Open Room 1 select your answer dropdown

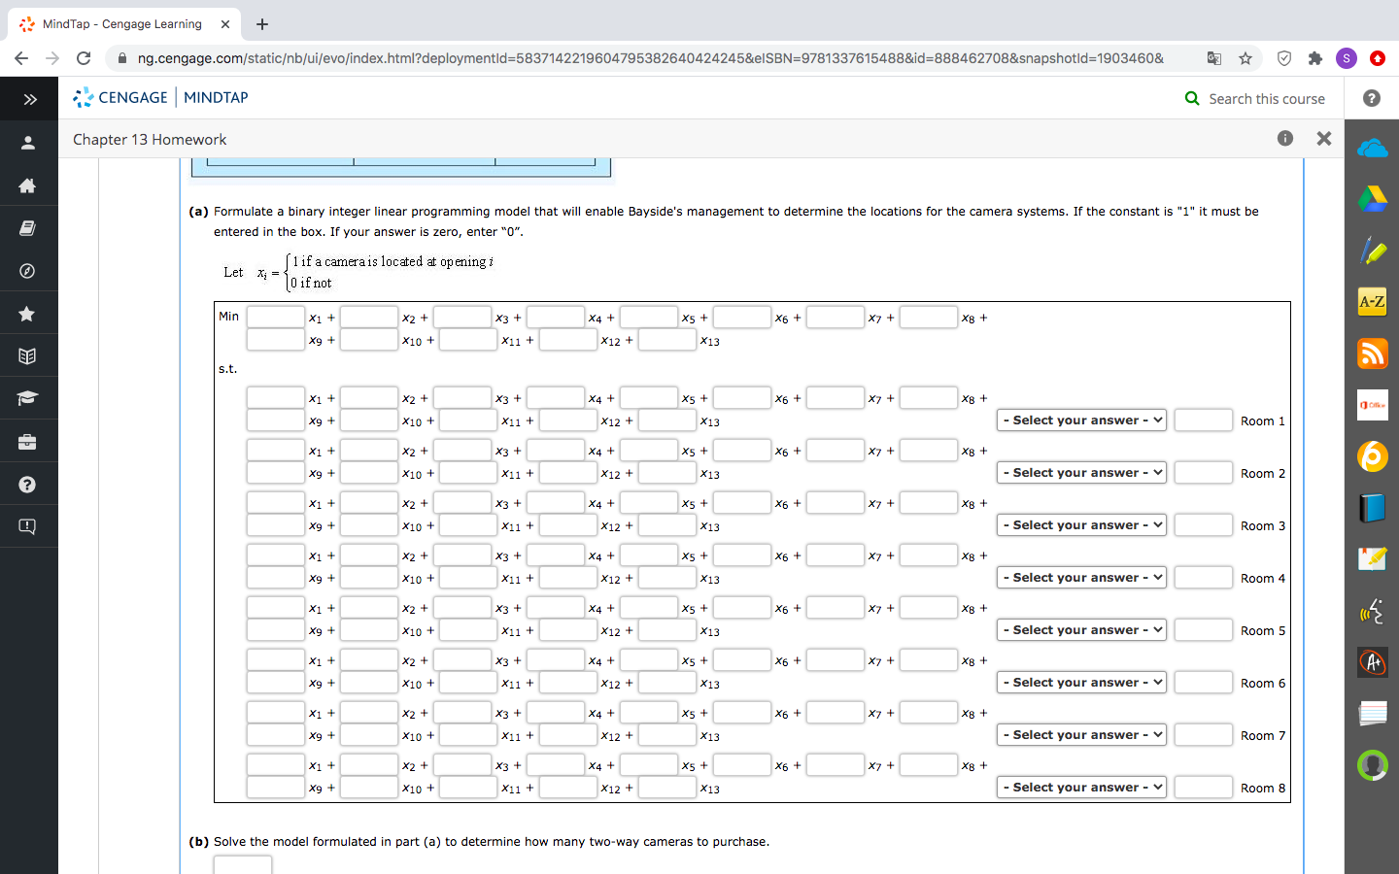click(x=1081, y=420)
